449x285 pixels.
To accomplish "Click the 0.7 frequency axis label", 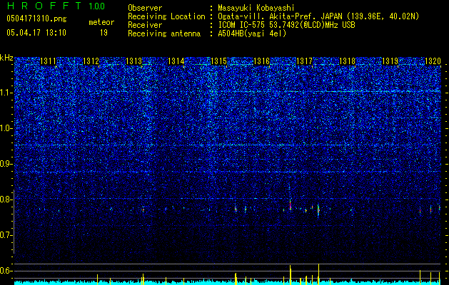I will (x=6, y=235).
